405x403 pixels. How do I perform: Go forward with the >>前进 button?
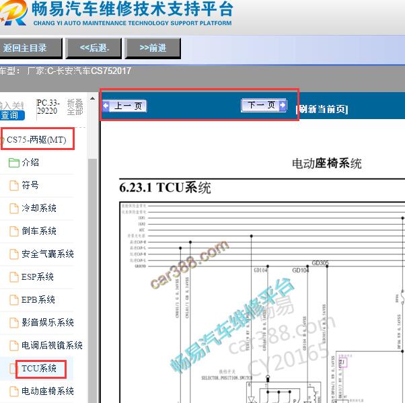click(153, 48)
